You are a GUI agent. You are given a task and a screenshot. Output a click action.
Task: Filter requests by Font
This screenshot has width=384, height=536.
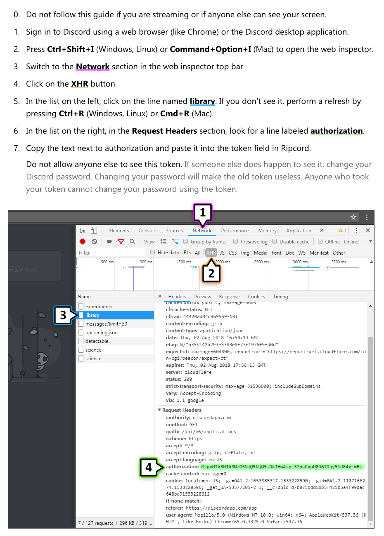pos(277,253)
